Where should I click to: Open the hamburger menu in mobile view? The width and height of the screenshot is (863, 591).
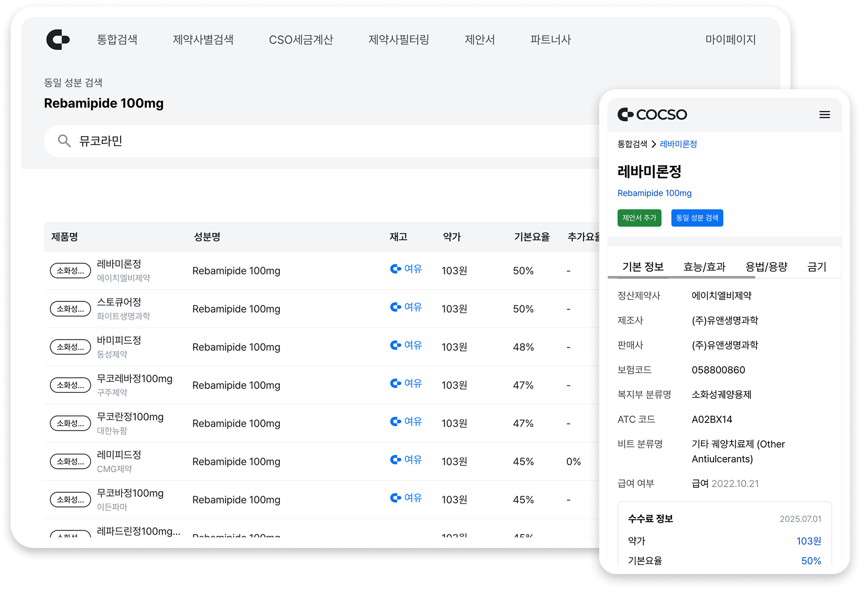[x=824, y=115]
